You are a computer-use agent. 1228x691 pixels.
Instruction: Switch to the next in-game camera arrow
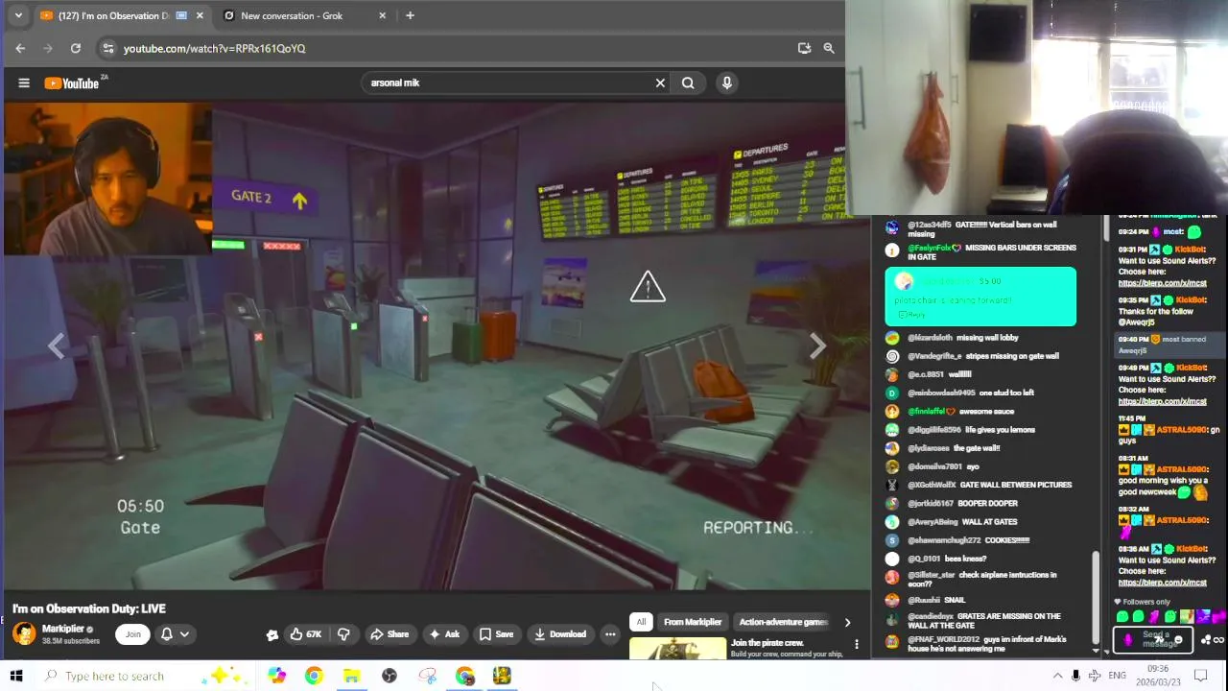817,346
